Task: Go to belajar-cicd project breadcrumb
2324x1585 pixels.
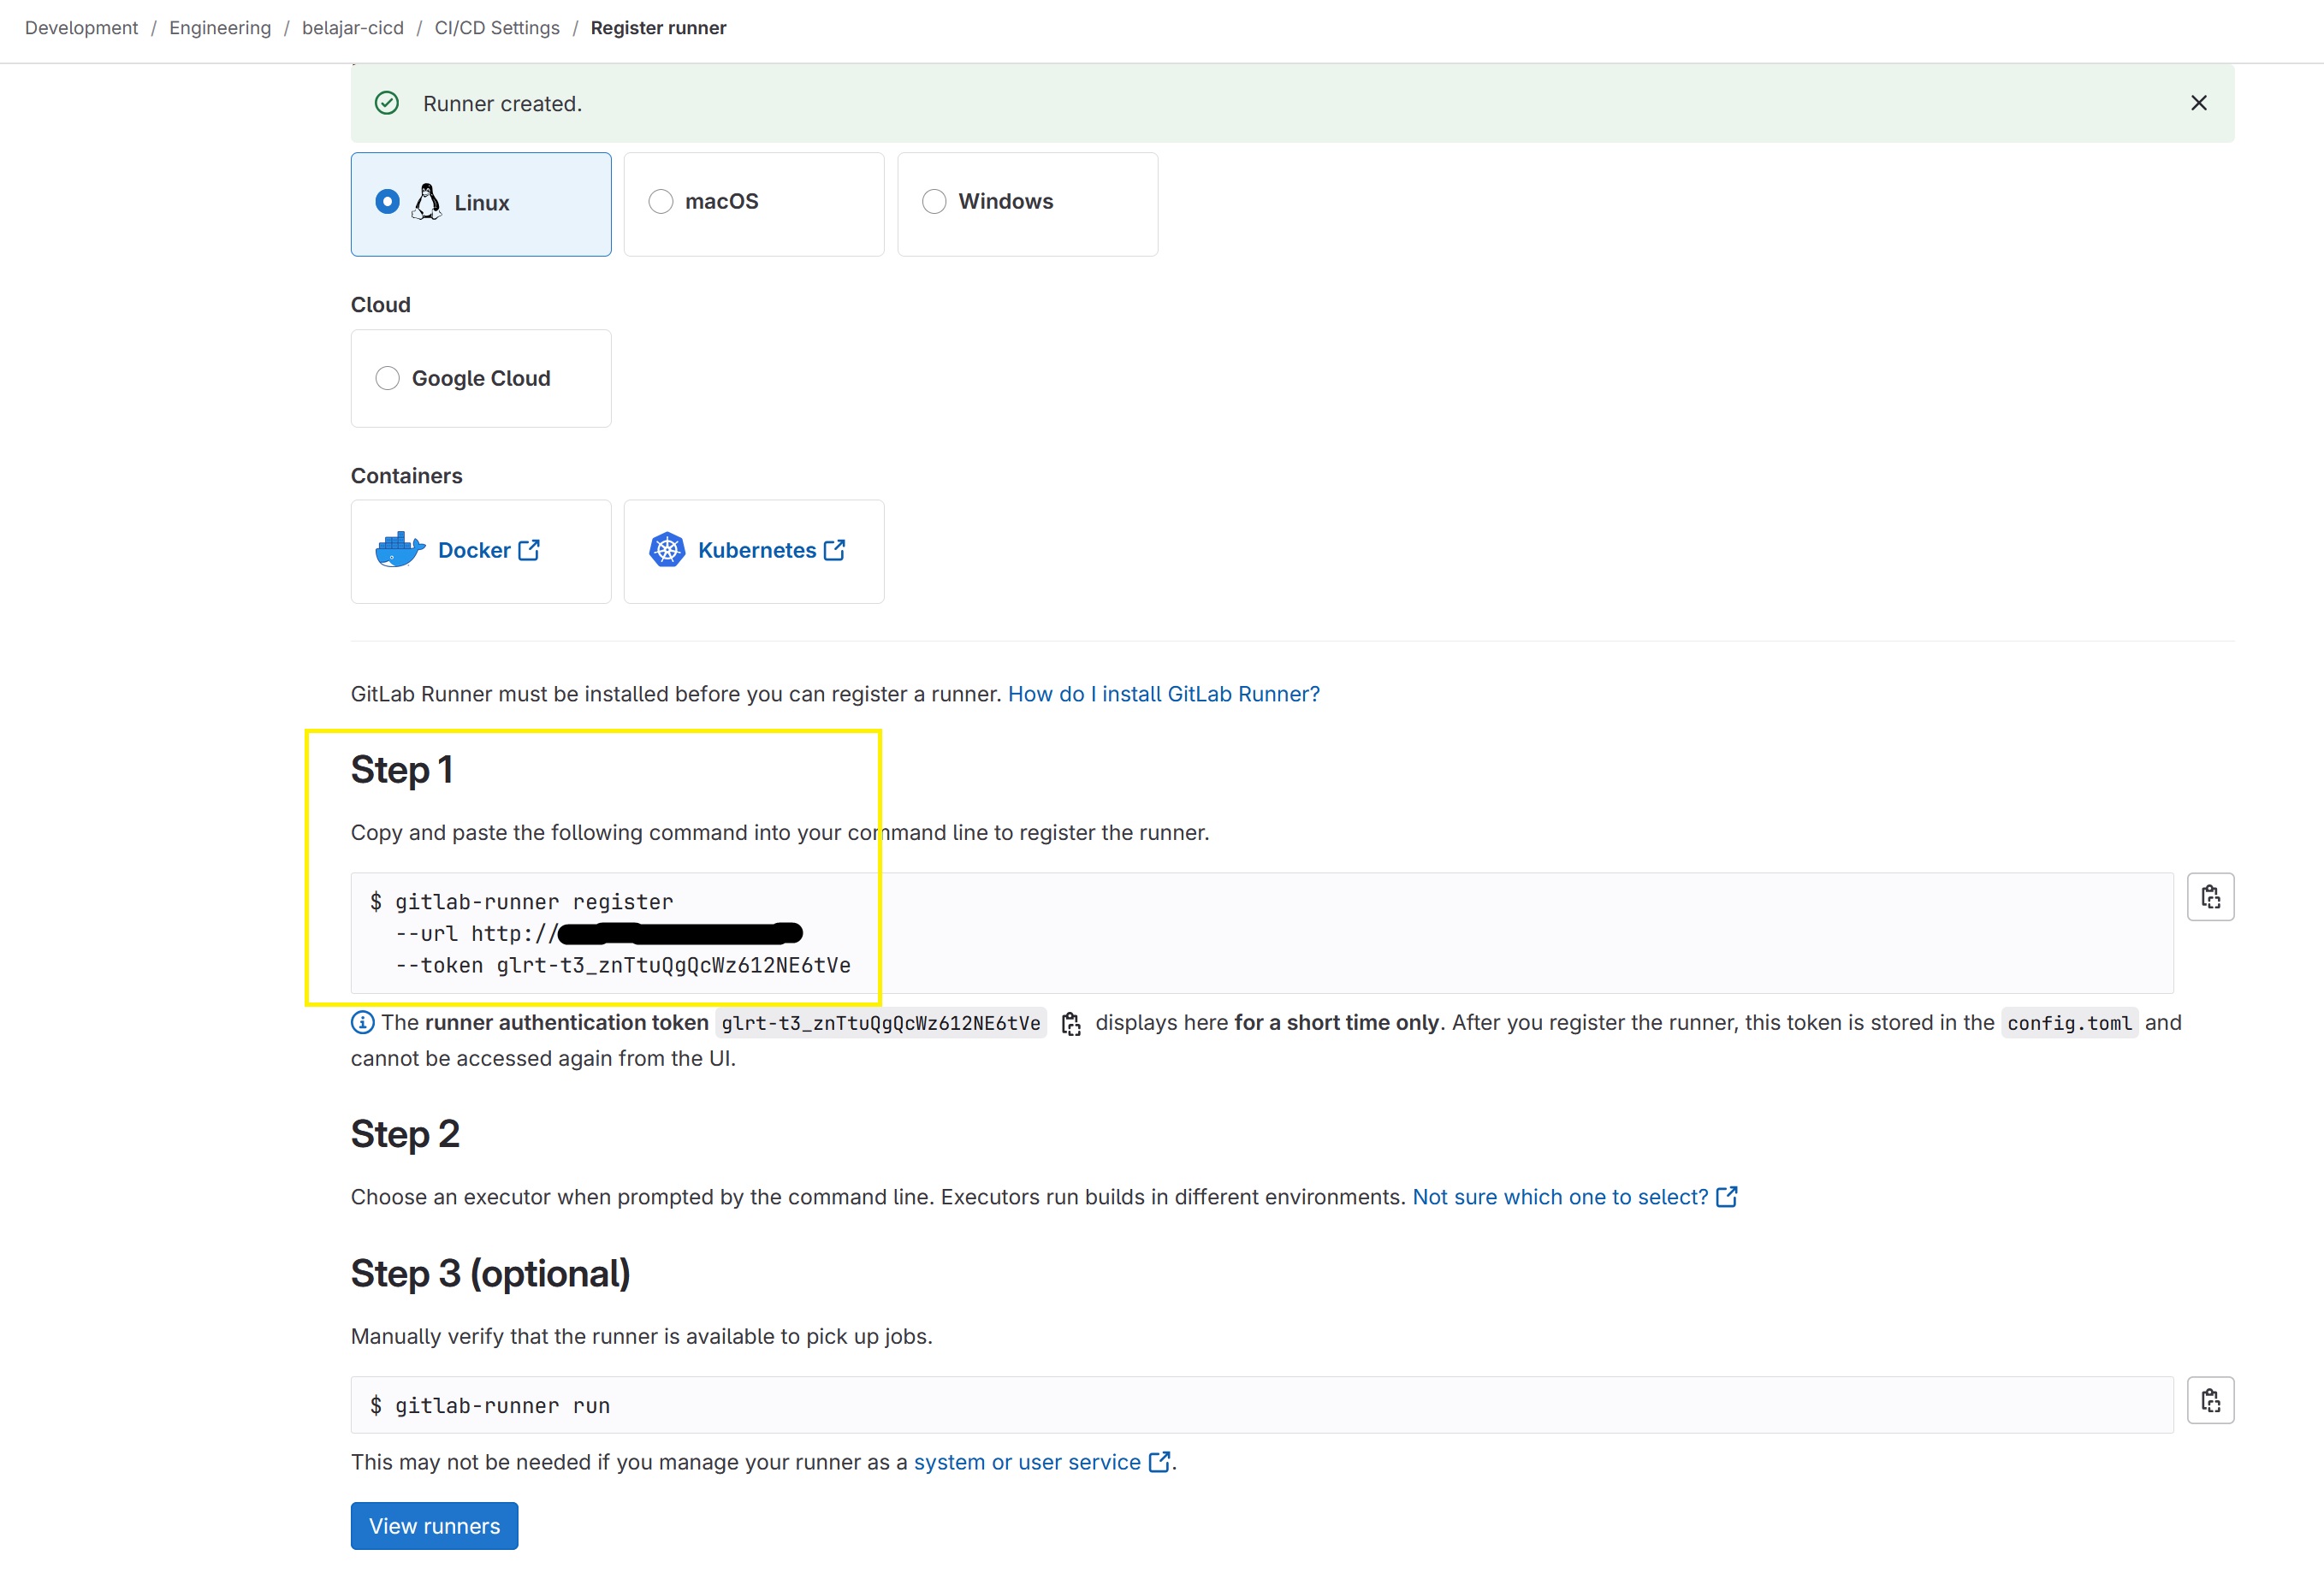Action: [x=352, y=28]
